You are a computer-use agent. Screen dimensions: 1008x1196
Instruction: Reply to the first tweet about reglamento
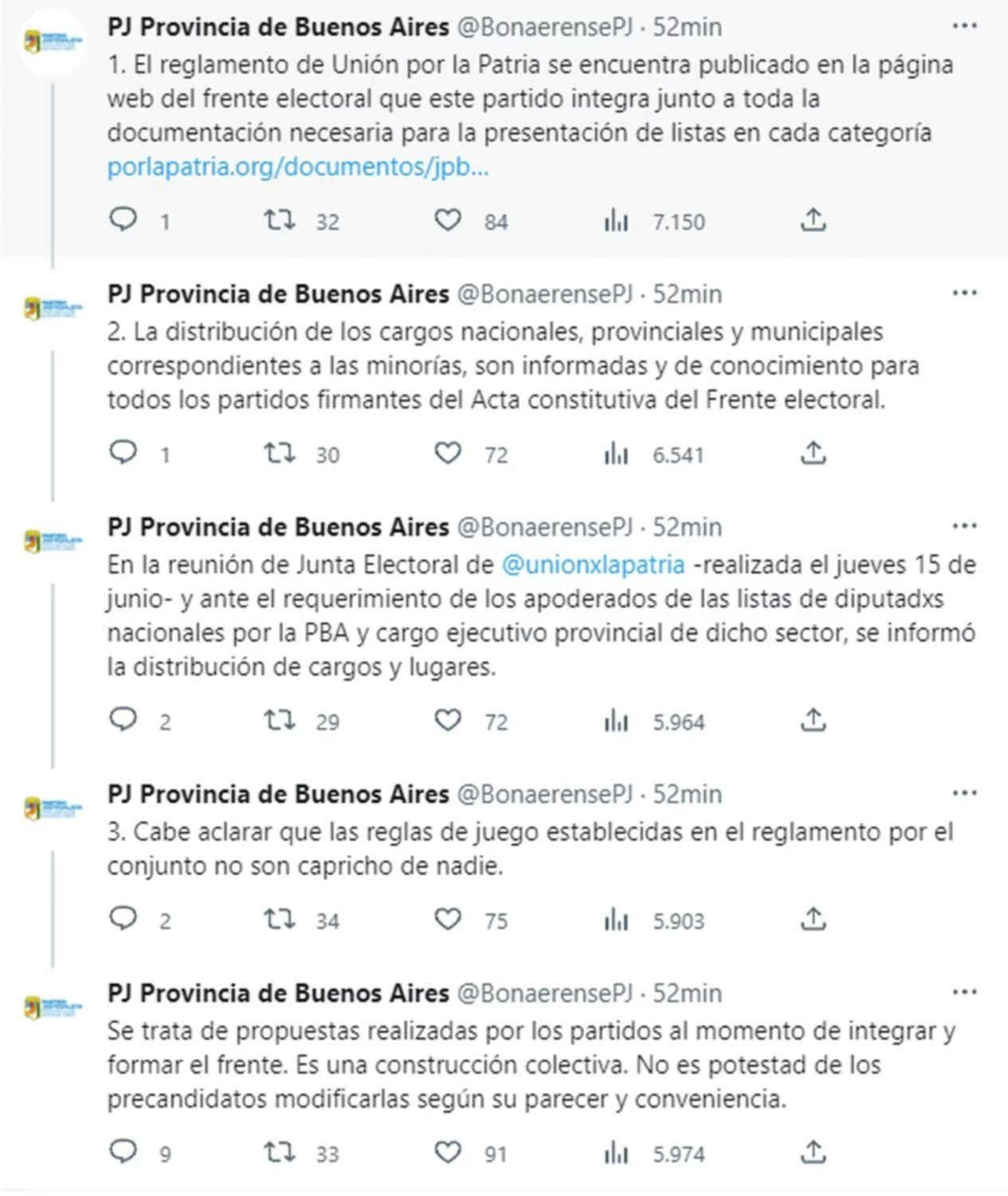point(124,219)
